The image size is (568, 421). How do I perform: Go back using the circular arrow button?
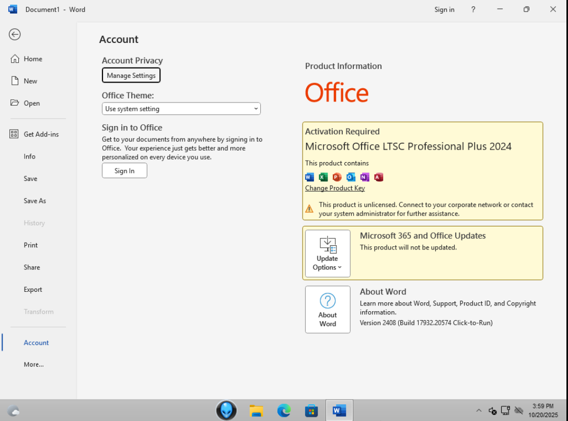(15, 35)
